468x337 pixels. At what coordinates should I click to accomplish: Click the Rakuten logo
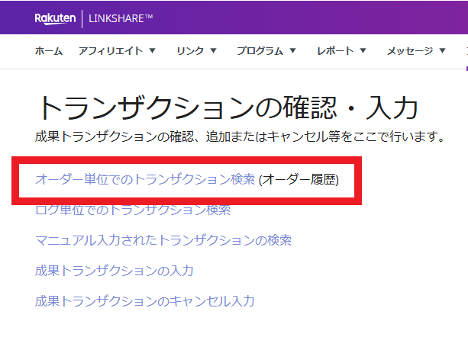coord(56,18)
